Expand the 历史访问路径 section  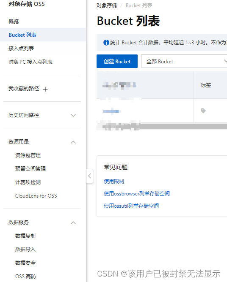pos(73,115)
